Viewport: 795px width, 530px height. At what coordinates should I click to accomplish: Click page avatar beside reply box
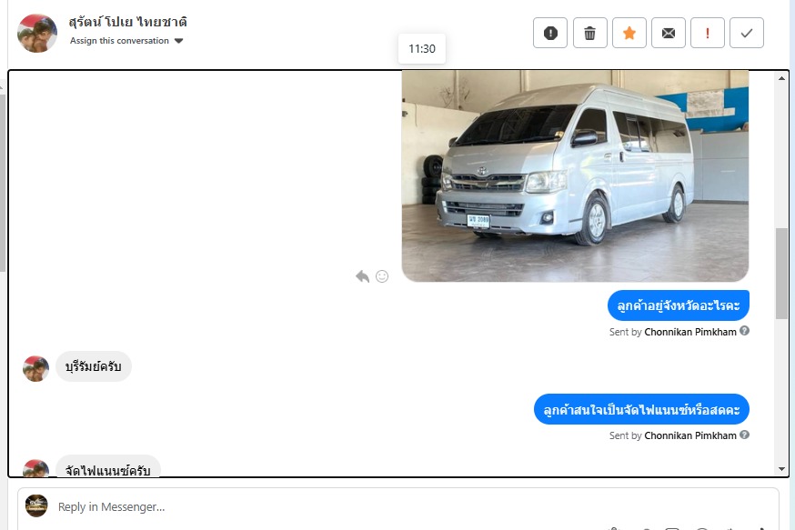pos(36,505)
